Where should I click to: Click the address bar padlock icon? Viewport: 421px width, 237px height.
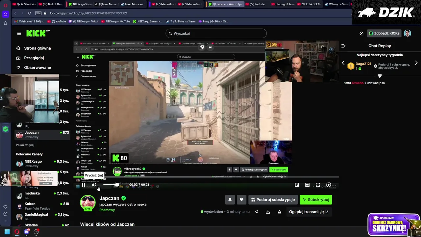(45, 13)
